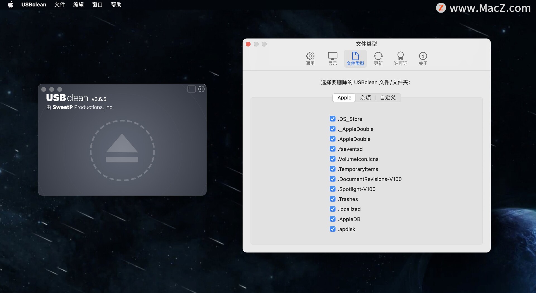Open the 关于 about info icon
Viewport: 536px width, 293px height.
pos(423,59)
